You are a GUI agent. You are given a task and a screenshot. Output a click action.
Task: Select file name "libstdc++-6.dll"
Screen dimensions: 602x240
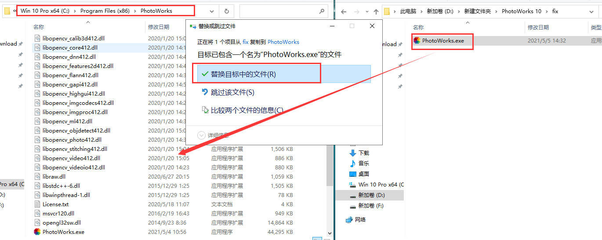pyautogui.click(x=61, y=186)
